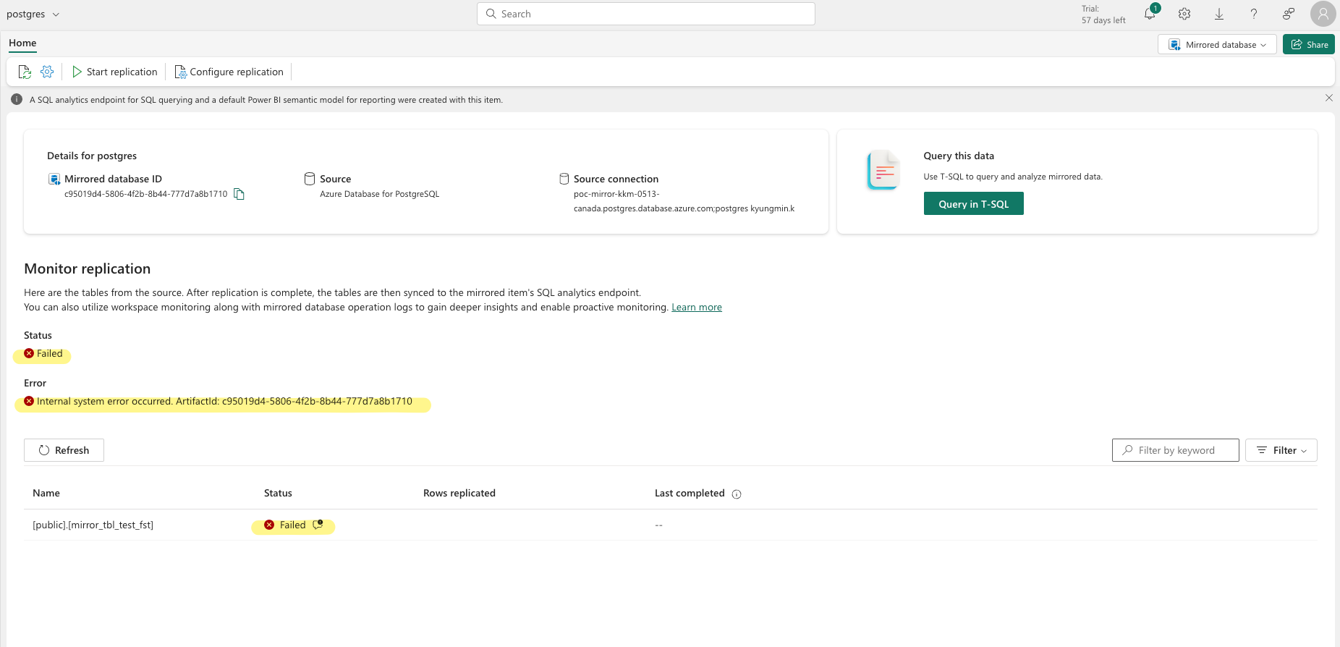The height and width of the screenshot is (647, 1340).
Task: Open the toolbar settings gear icon
Action: (47, 72)
